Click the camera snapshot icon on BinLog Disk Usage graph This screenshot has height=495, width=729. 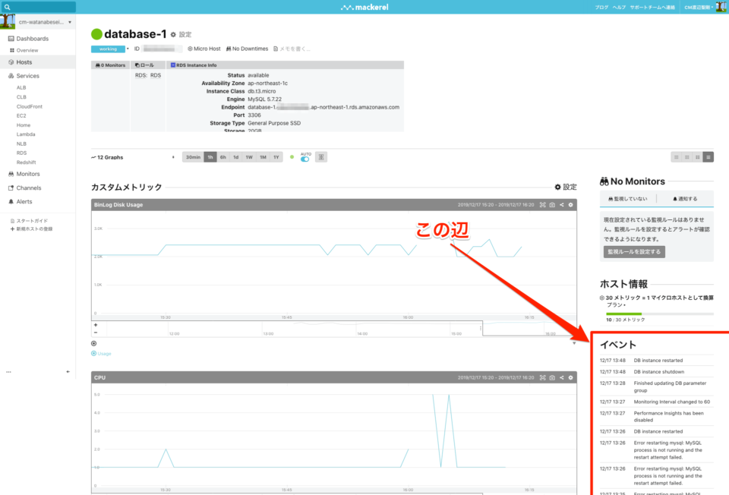pos(552,204)
